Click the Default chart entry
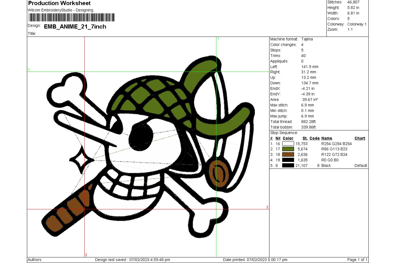395x263 pixels. (x=361, y=165)
